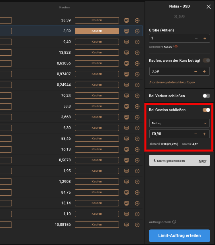
Task: Open chart icon in the 84,75 row
Action: pos(127,192)
